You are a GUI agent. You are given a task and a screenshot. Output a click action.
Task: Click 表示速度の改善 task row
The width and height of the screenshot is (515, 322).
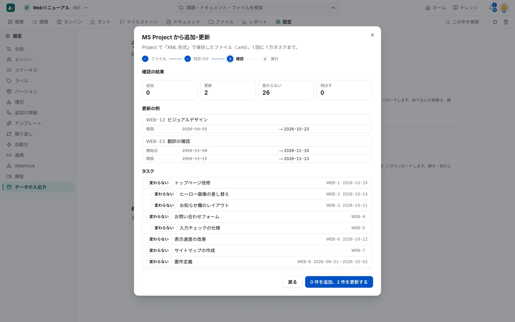tap(257, 239)
